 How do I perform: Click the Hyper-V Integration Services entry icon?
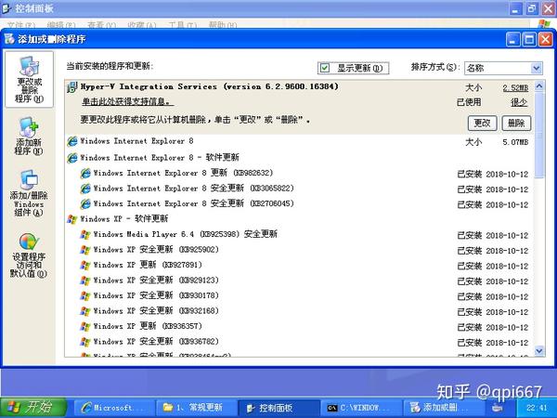(72, 87)
